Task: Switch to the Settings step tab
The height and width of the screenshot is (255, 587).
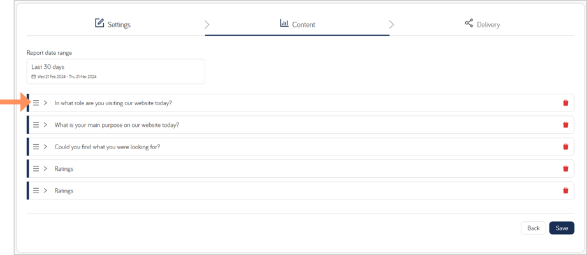Action: [x=113, y=24]
